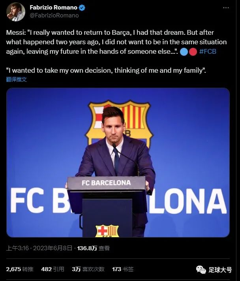Open the #FCB hashtag
The image size is (240, 281).
pos(207,51)
